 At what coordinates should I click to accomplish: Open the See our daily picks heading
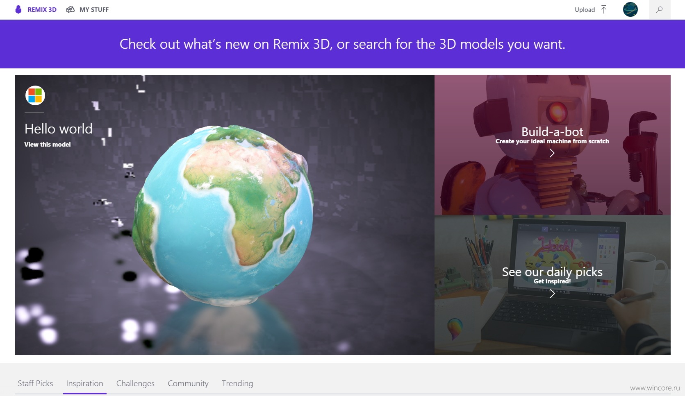pos(552,272)
